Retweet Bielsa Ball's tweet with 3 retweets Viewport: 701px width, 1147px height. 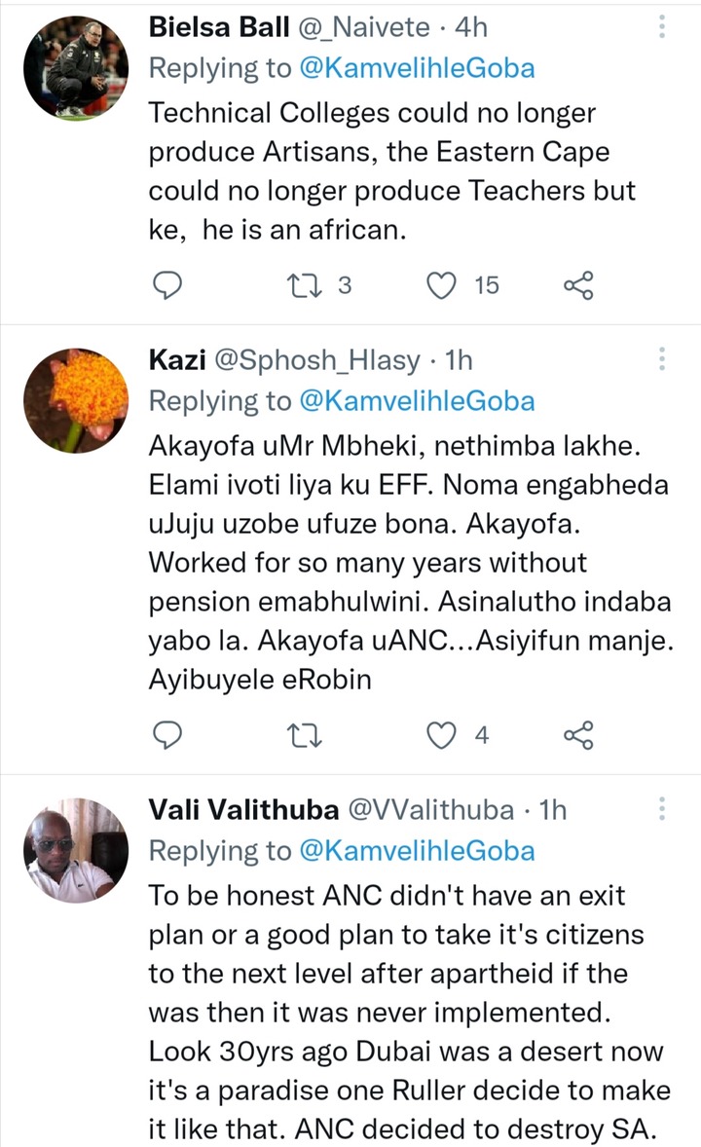click(x=304, y=285)
